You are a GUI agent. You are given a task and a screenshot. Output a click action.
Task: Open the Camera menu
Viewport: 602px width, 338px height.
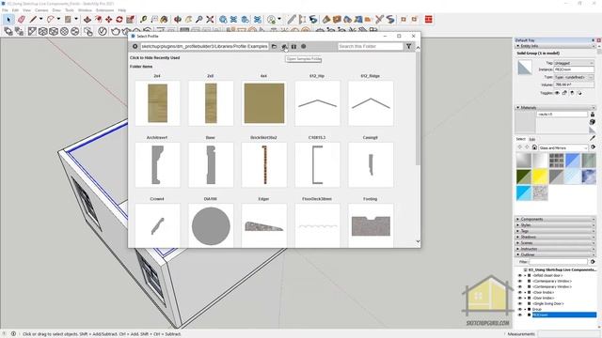point(41,10)
